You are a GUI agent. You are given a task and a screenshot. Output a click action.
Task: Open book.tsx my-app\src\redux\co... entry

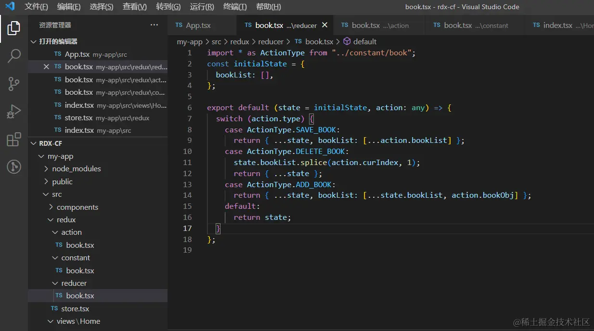(x=98, y=92)
